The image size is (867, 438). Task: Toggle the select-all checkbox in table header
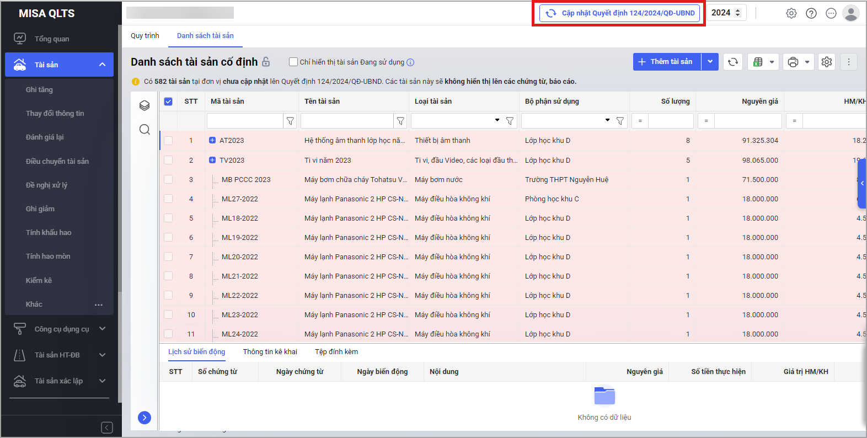168,102
